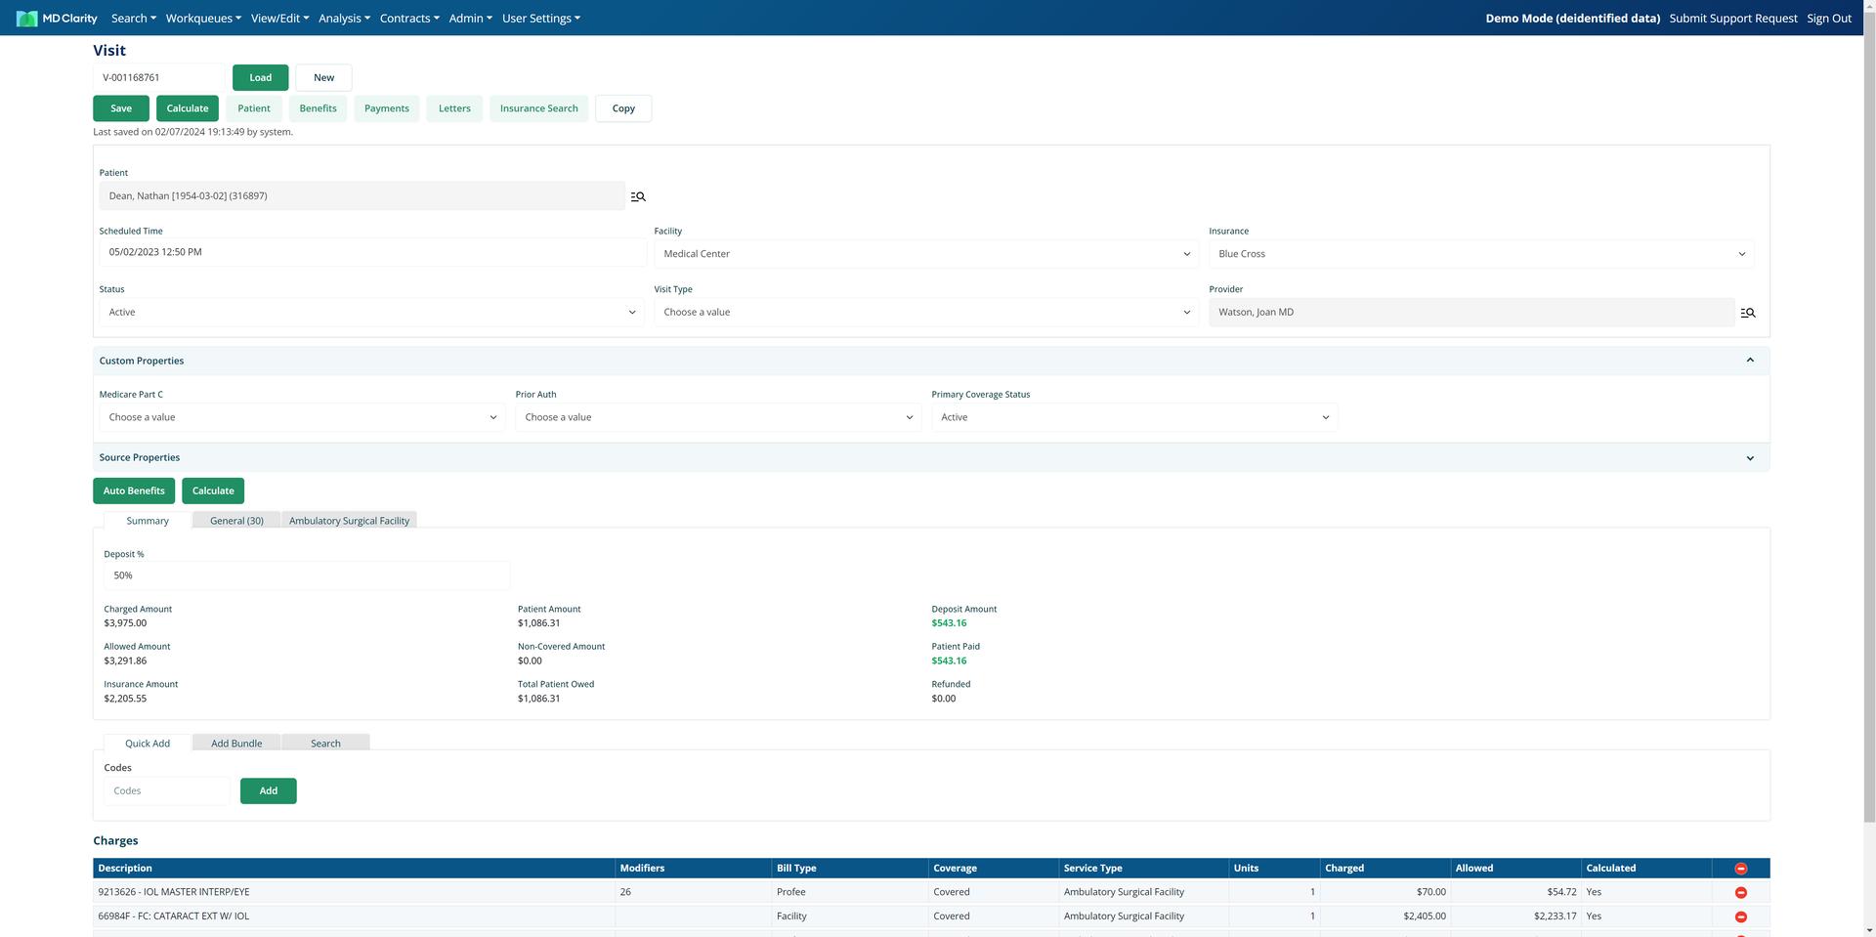Open the Primary Coverage Status dropdown

(1134, 417)
